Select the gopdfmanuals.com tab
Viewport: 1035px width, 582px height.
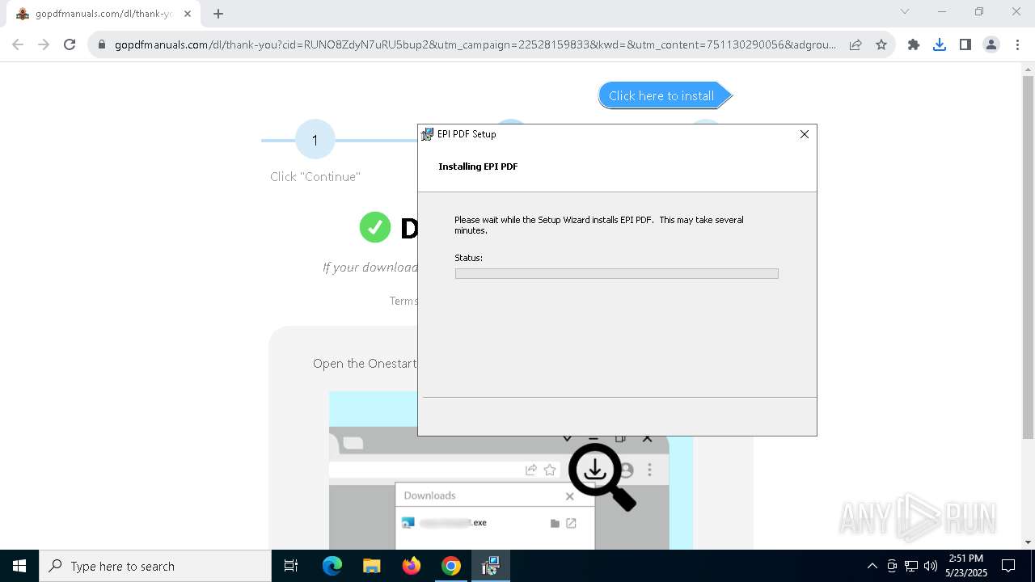tap(103, 14)
